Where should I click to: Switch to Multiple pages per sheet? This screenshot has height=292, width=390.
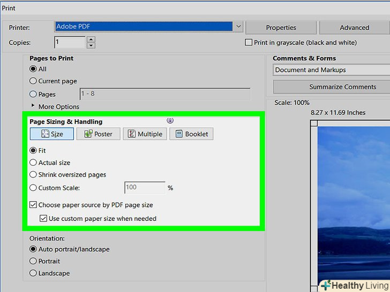pos(145,134)
